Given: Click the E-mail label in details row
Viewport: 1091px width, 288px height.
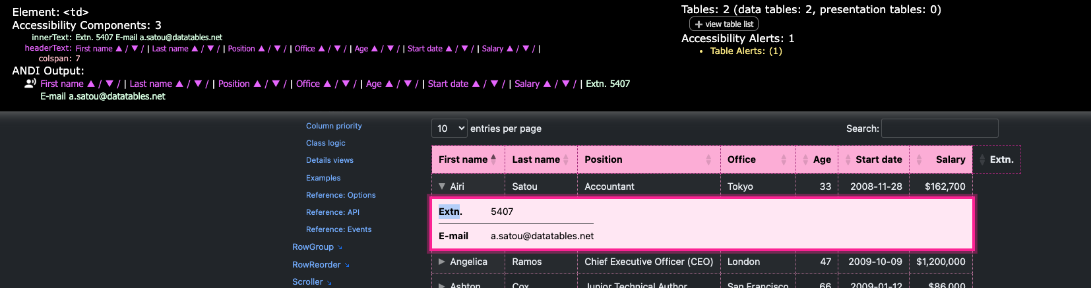Looking at the screenshot, I should click(x=453, y=236).
